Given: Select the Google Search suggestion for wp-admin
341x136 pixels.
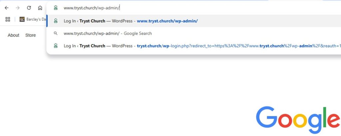Looking at the screenshot, I should pos(108,33).
